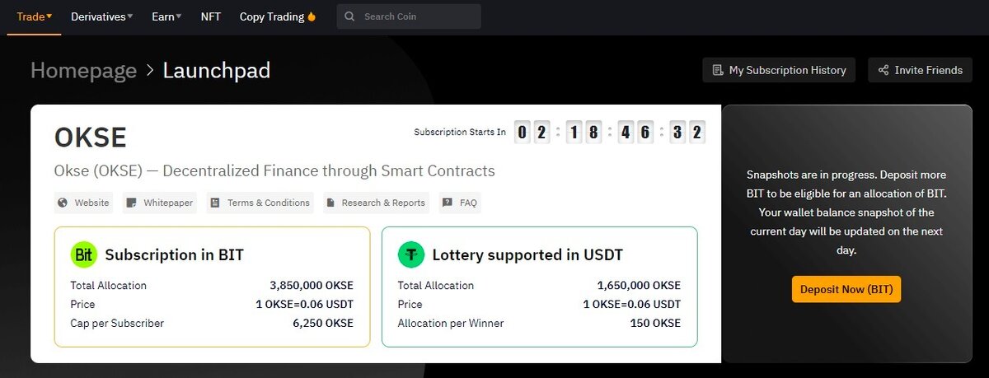Click the green BIT token logo
The image size is (989, 378).
(x=84, y=254)
